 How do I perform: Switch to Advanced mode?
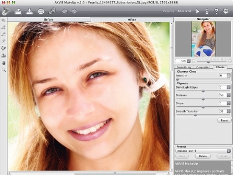[x=184, y=11]
